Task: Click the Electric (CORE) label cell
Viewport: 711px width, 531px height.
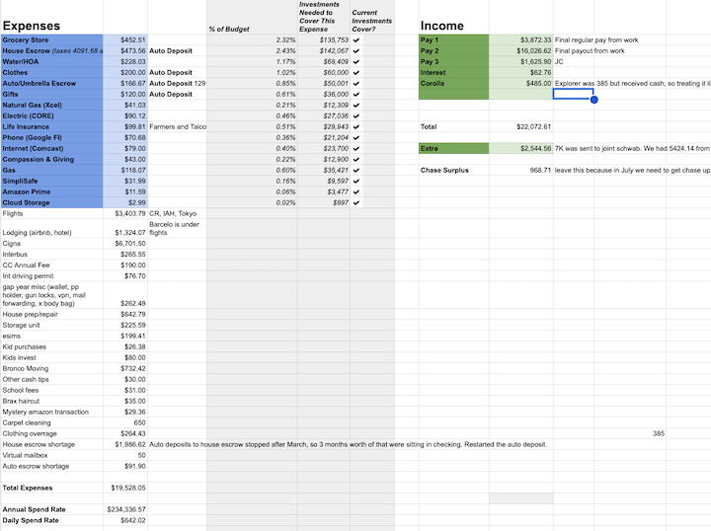Action: (51, 116)
